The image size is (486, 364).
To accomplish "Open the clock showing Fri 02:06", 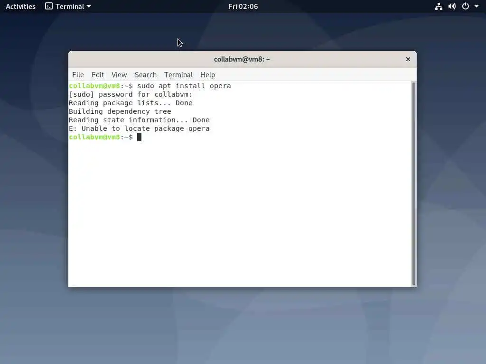I will coord(243,7).
